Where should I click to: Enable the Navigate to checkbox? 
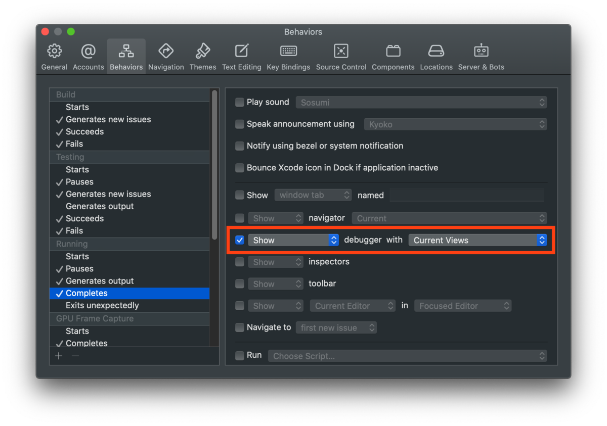click(x=240, y=327)
